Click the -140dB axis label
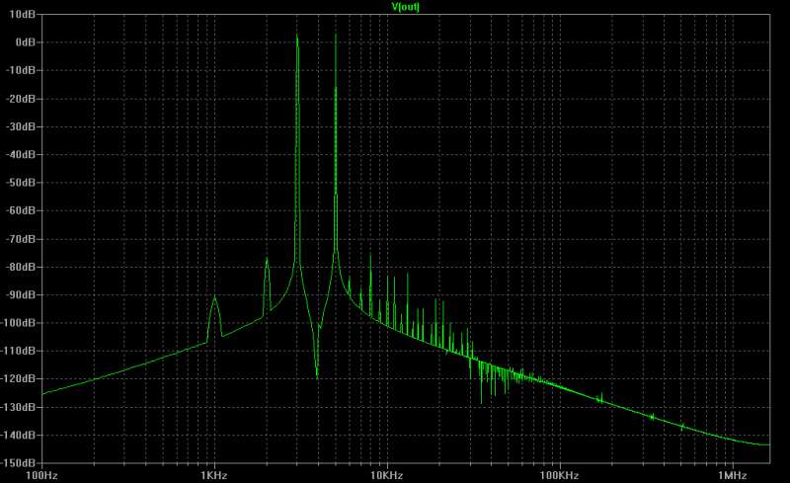 pyautogui.click(x=19, y=435)
